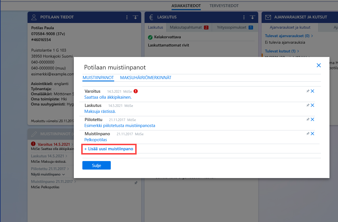Expand Tulevat kutsut (1) chevron
Viewport: 338px width, 222px height.
click(298, 51)
